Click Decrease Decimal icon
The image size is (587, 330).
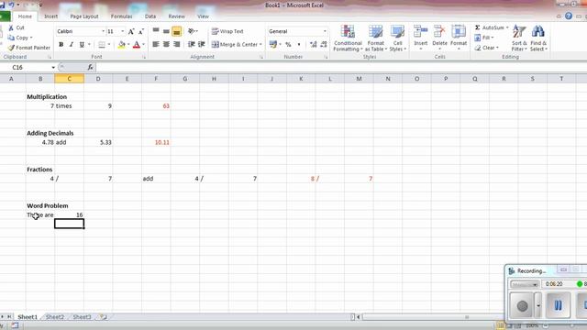[324, 45]
